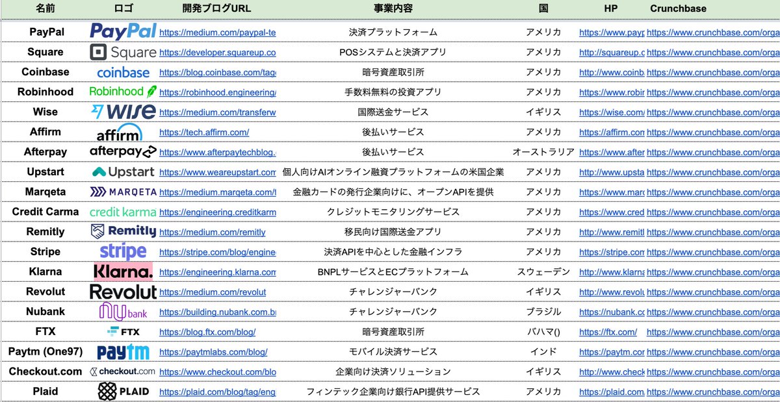
Task: Click the オーストラリア country cell
Action: coord(543,152)
